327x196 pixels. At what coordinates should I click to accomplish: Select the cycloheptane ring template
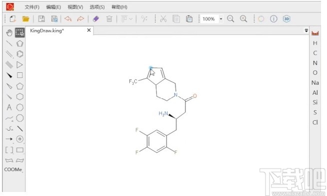(20, 107)
